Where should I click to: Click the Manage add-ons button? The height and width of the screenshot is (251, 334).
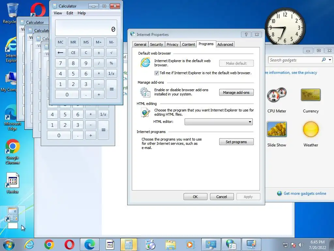pos(236,92)
